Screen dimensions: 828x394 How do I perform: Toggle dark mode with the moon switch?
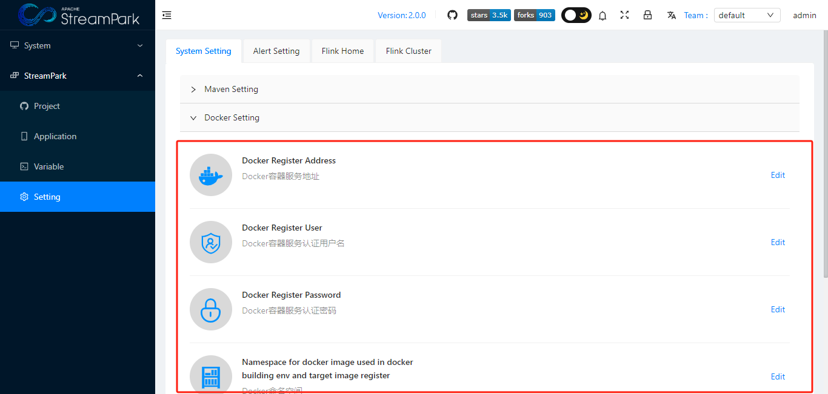click(x=576, y=15)
